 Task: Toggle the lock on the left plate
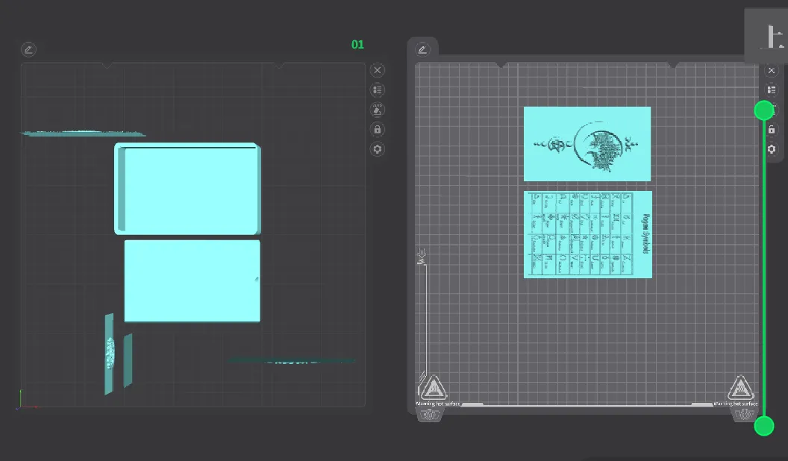coord(377,129)
